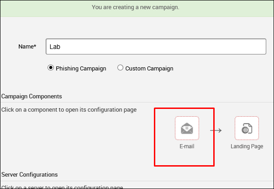Click the E-mail text label
274x189 pixels.
pos(187,146)
